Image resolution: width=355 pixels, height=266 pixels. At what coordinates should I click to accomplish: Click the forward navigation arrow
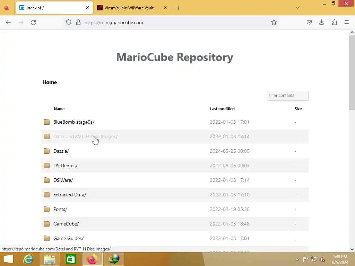21,23
